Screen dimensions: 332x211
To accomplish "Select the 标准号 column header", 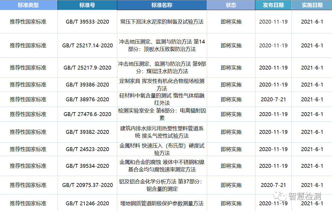I will (87, 5).
